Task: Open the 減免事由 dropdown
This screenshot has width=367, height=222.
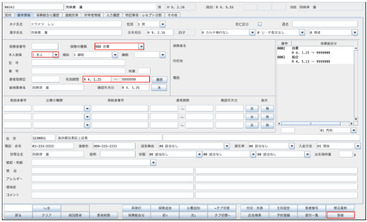Action: click(x=227, y=146)
